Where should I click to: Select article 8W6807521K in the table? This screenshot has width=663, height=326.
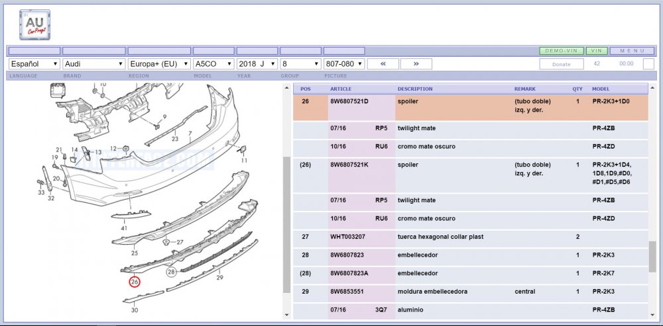(349, 165)
